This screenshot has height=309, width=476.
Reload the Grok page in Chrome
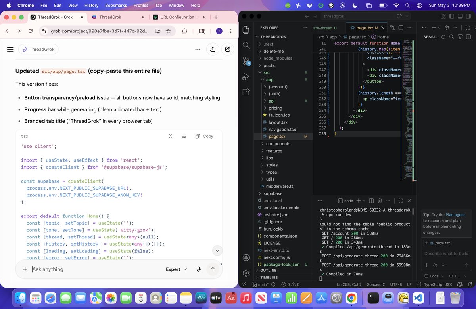coord(31,31)
